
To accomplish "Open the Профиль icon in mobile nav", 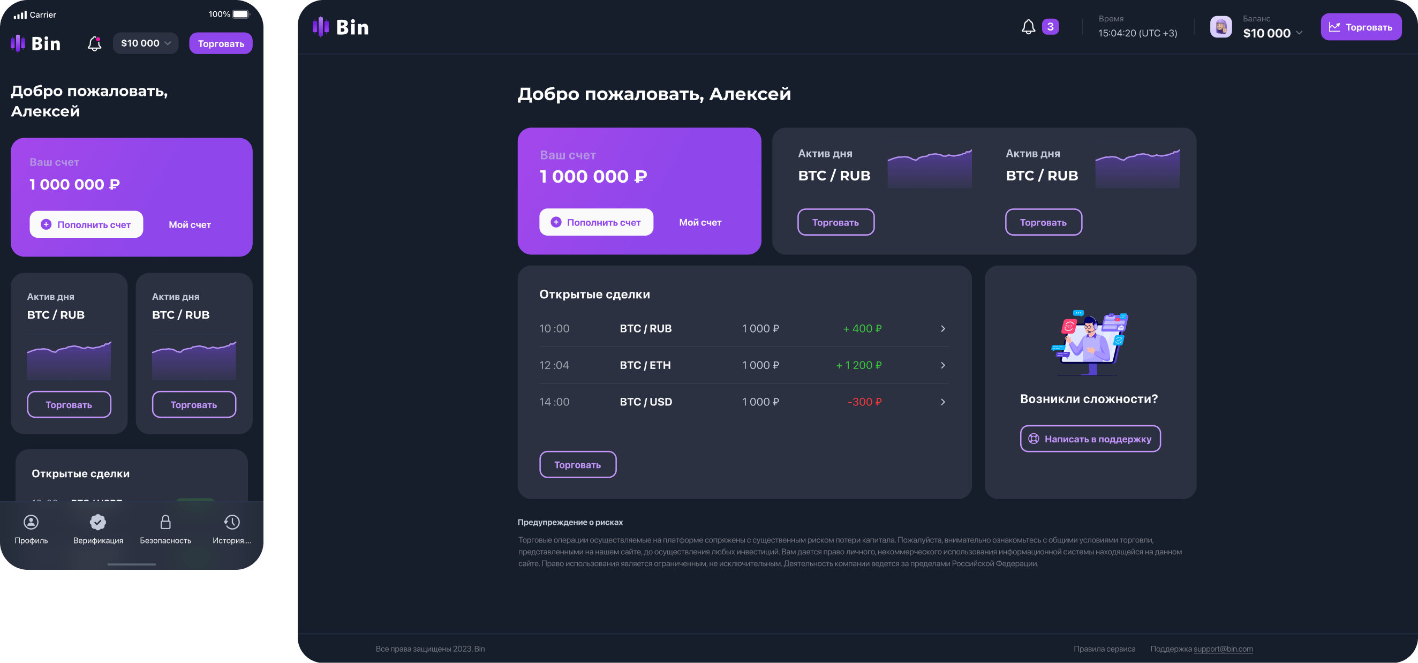I will [32, 522].
